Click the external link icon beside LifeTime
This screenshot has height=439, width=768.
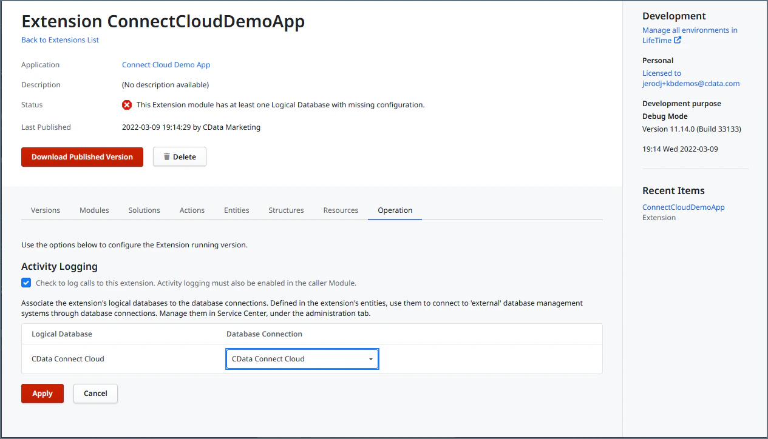tap(678, 41)
